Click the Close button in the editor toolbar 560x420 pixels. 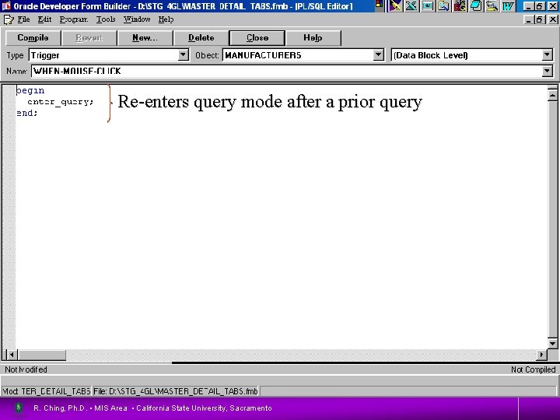(257, 38)
